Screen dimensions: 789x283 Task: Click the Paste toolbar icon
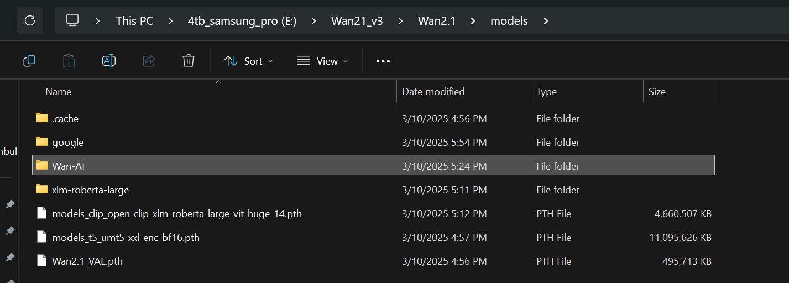tap(69, 61)
